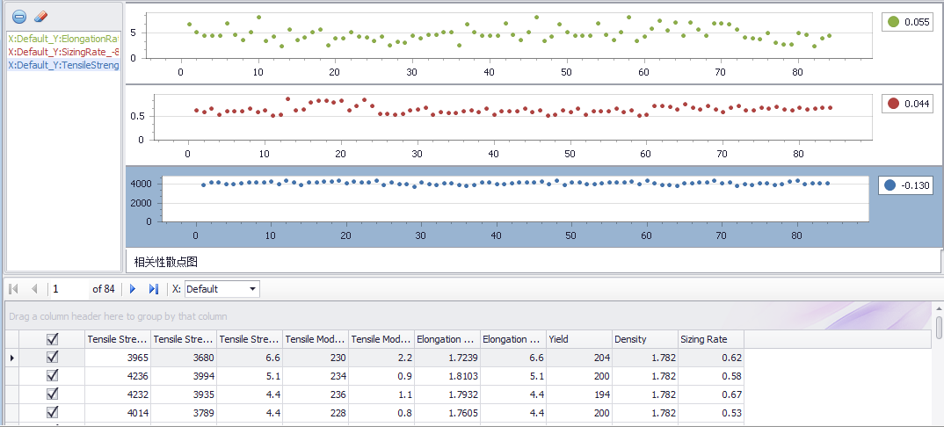Click the red sizing rate scatter chart
This screenshot has width=944, height=427.
(x=513, y=117)
